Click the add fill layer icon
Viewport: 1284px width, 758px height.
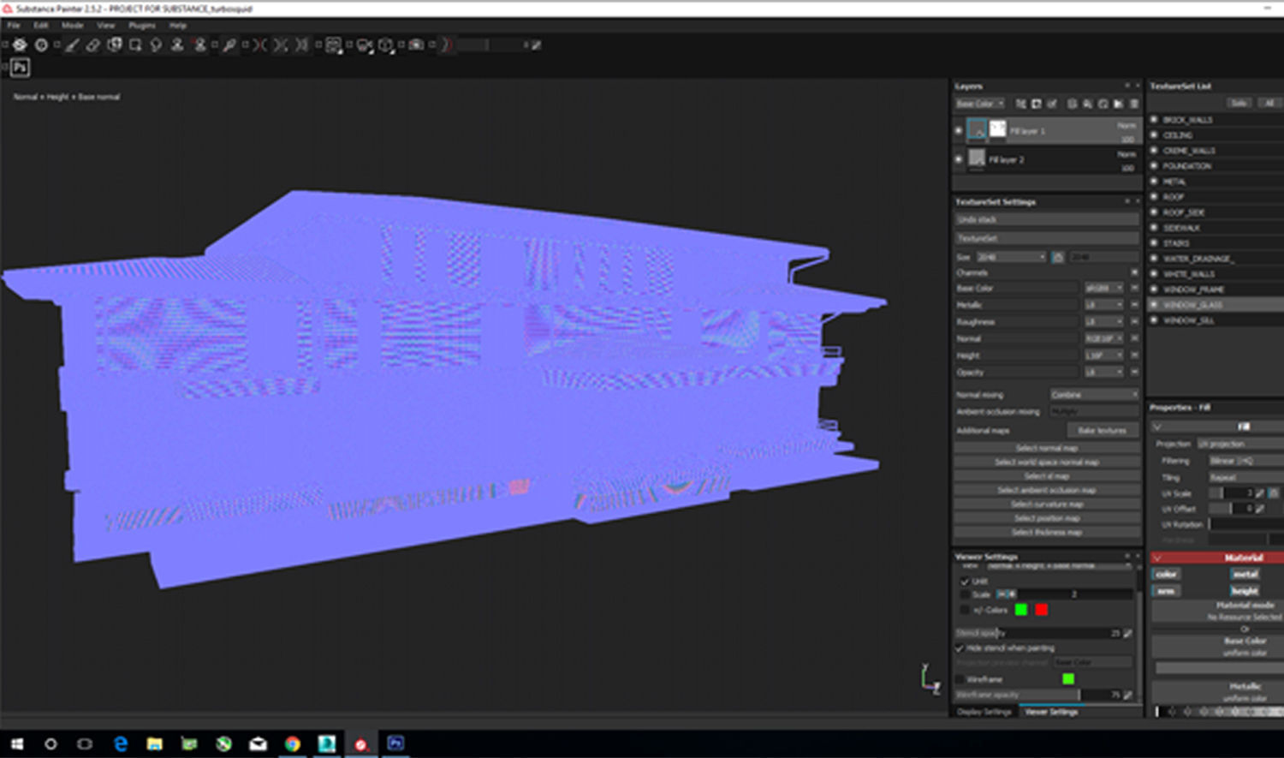point(1087,104)
